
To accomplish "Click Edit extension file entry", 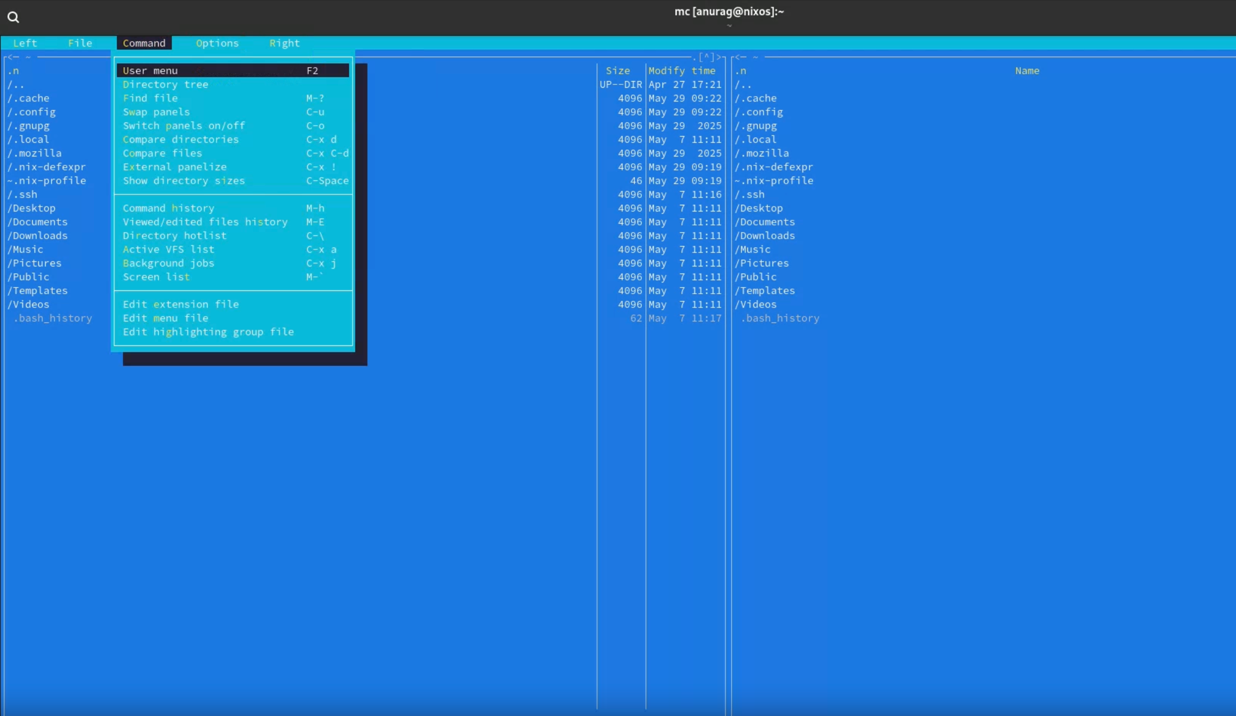I will click(x=180, y=304).
